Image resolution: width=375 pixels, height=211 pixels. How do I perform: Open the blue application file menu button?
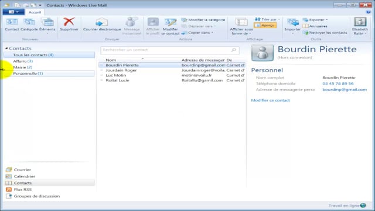13,12
